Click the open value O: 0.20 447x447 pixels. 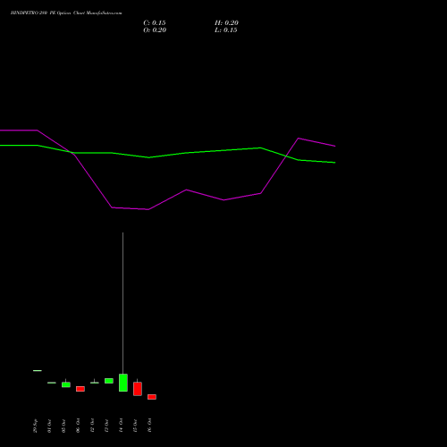(x=155, y=30)
